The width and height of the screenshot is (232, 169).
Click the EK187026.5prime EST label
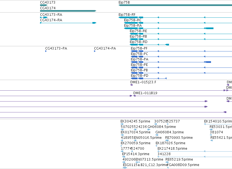tap(170, 143)
